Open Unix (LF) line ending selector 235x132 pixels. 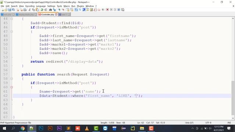(x=189, y=122)
